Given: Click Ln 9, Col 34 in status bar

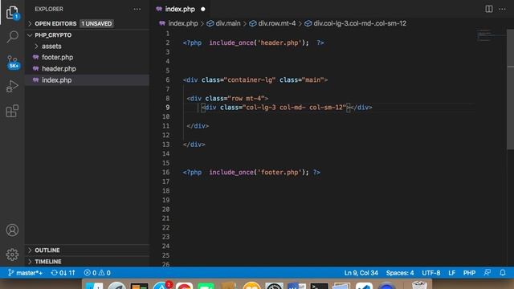Looking at the screenshot, I should click(x=361, y=273).
